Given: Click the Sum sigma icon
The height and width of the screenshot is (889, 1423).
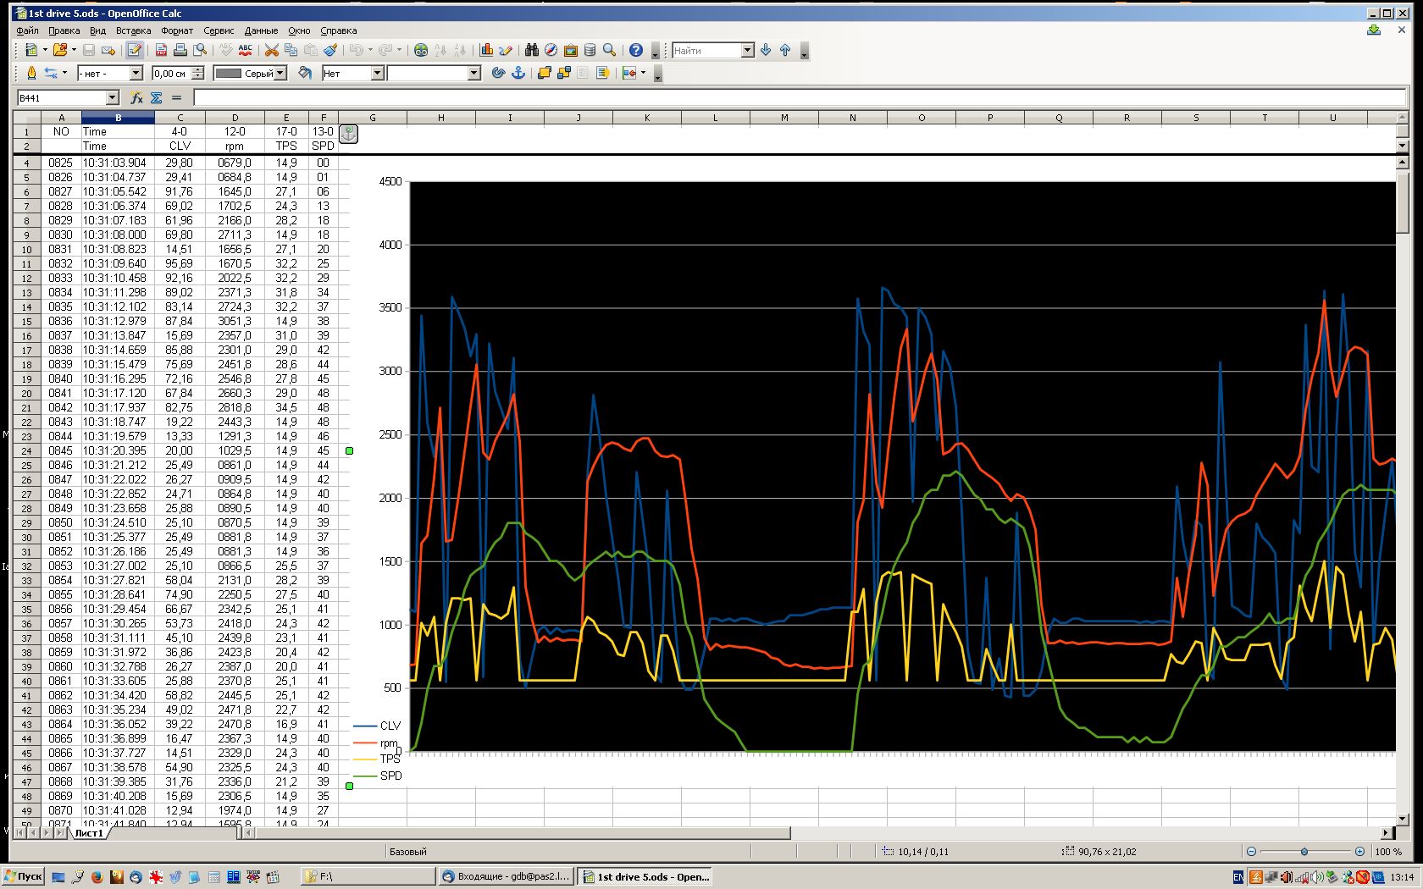Looking at the screenshot, I should click(157, 98).
